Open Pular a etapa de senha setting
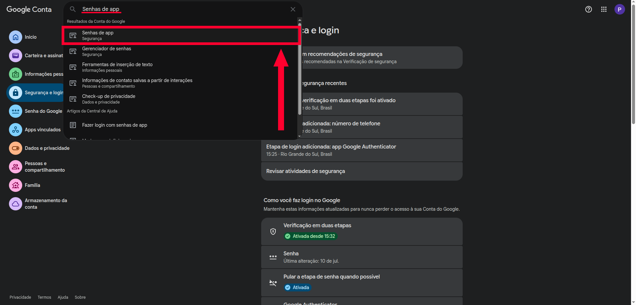Viewport: 636px width, 305px height. pos(362,283)
